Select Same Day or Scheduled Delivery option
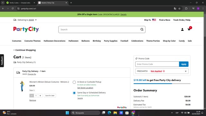 74,93
